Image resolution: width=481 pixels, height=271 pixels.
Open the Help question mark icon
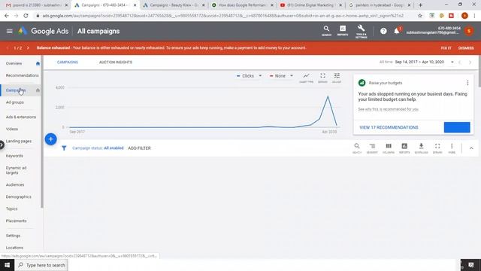383,31
